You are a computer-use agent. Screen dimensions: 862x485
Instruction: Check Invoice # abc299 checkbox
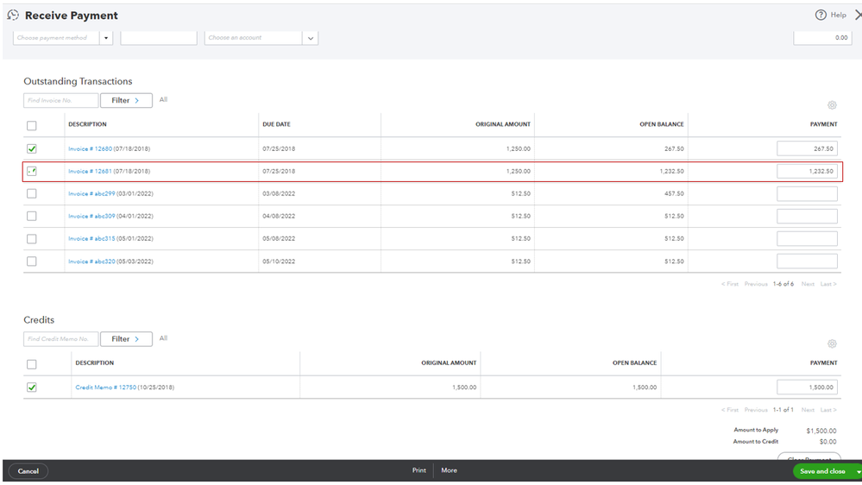(x=32, y=193)
